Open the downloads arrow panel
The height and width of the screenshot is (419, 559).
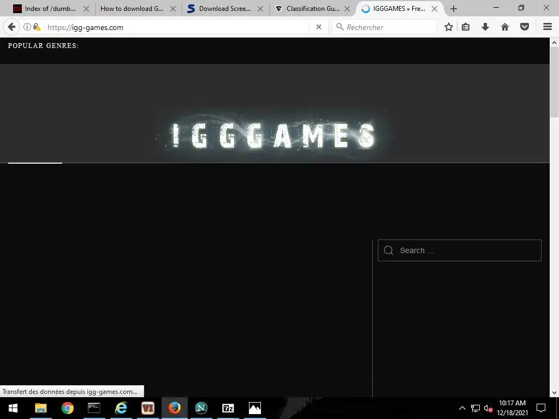pyautogui.click(x=485, y=27)
